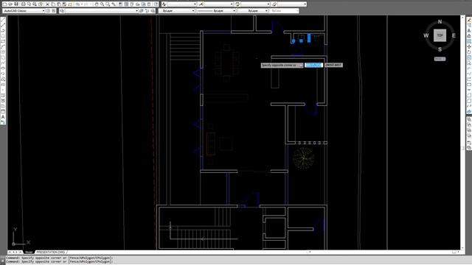Click the Undo arrow icon
This screenshot has height=265, width=472.
[77, 4]
